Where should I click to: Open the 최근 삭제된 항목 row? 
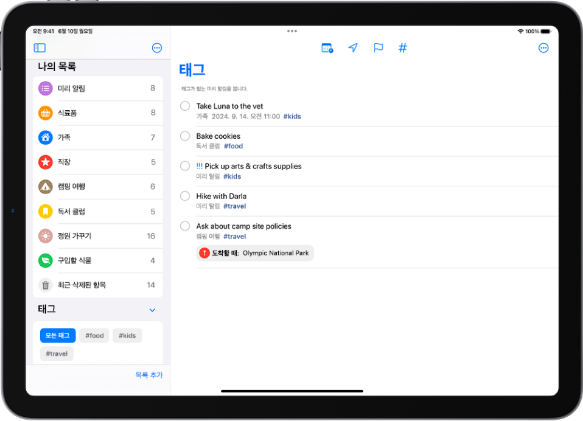click(x=98, y=285)
